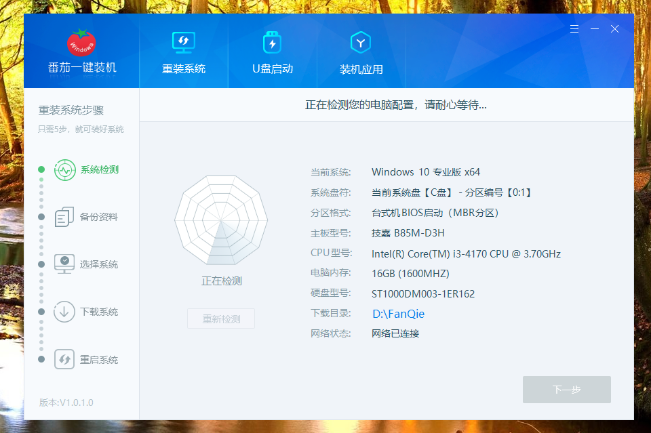Image resolution: width=651 pixels, height=433 pixels.
Task: Click the 选择系统 monitor step icon
Action: [x=64, y=264]
